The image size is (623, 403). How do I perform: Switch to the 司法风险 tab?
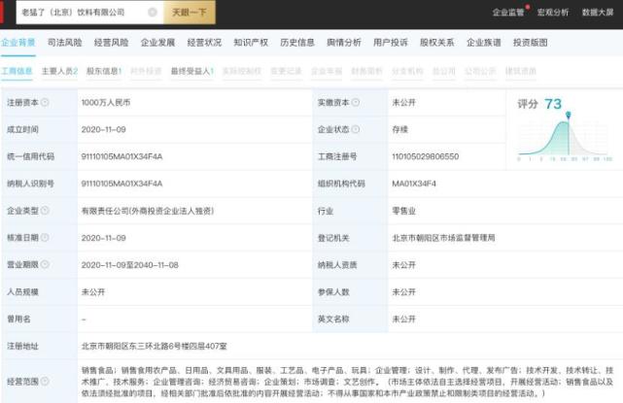[x=65, y=43]
